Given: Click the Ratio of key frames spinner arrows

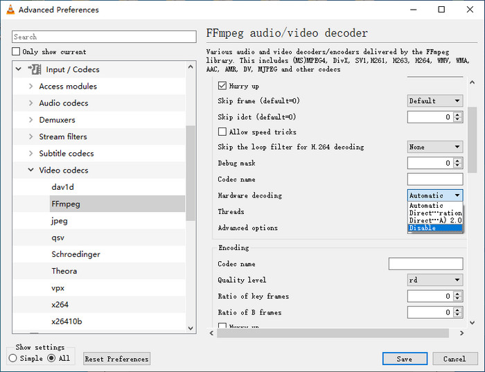Looking at the screenshot, I should (457, 296).
